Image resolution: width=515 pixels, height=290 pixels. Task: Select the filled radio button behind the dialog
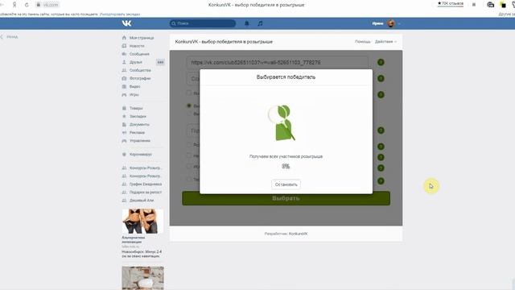(189, 106)
